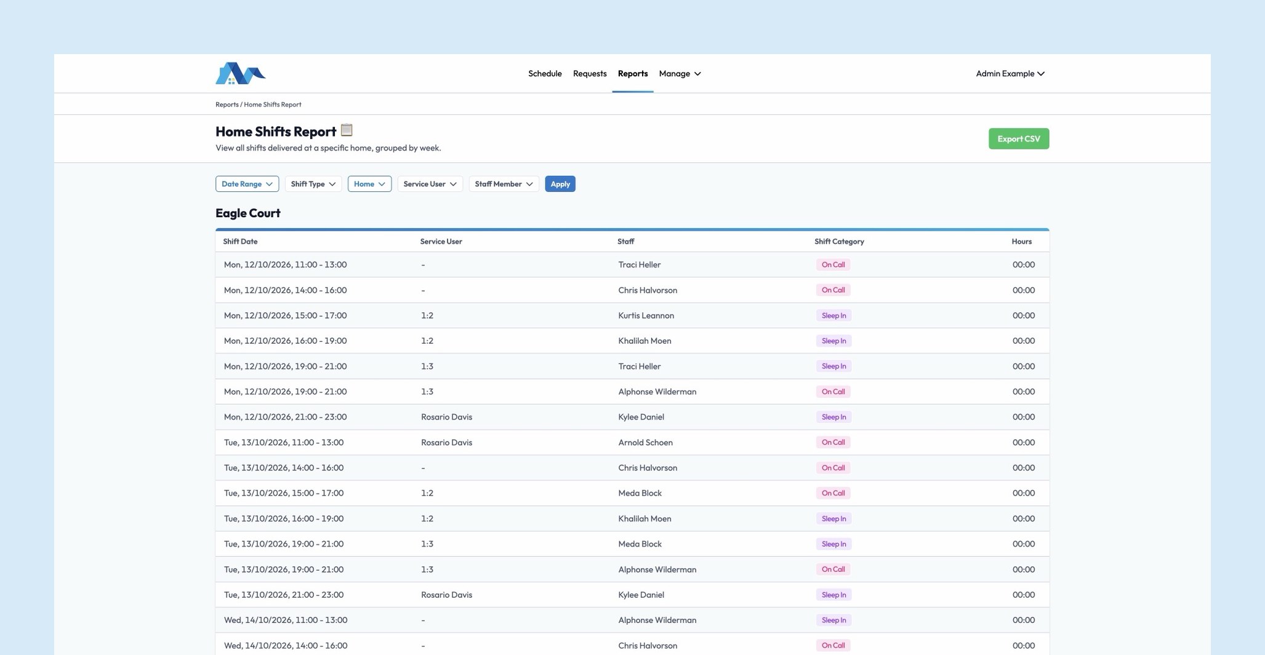Follow the Reports breadcrumb link
Viewport: 1265px width, 655px height.
tap(227, 105)
